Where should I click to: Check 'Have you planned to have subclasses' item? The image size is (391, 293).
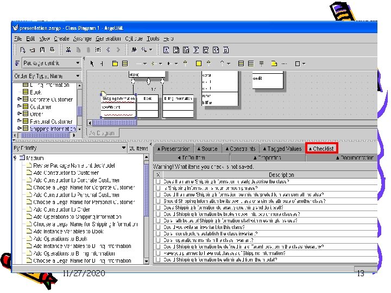coord(158,253)
